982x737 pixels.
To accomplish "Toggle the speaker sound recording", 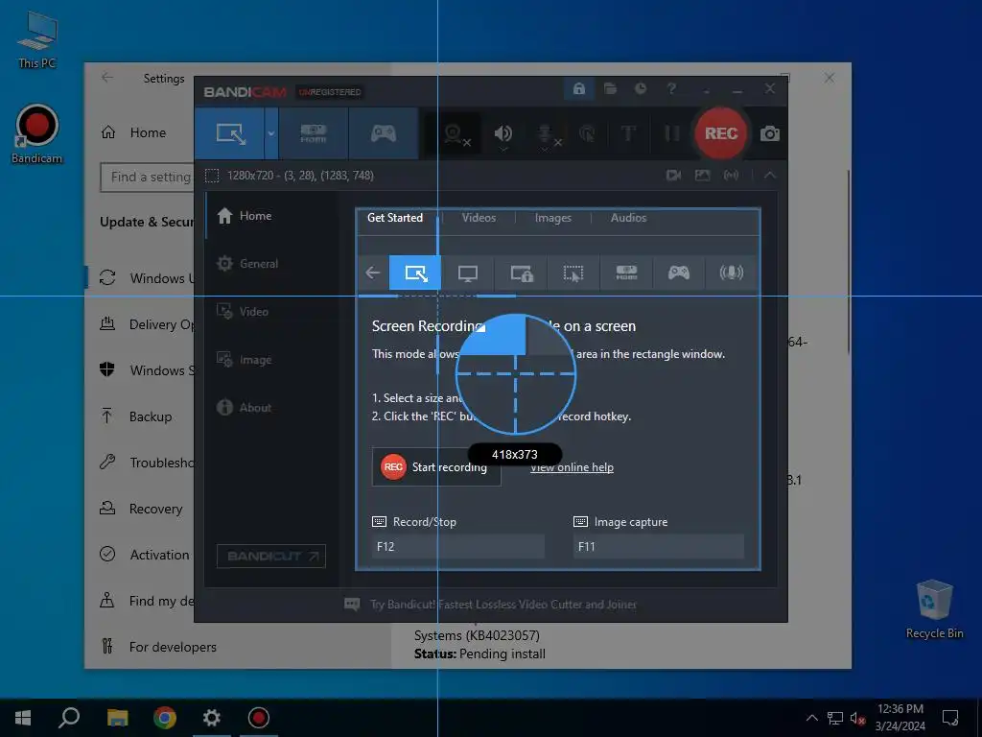I will (503, 134).
